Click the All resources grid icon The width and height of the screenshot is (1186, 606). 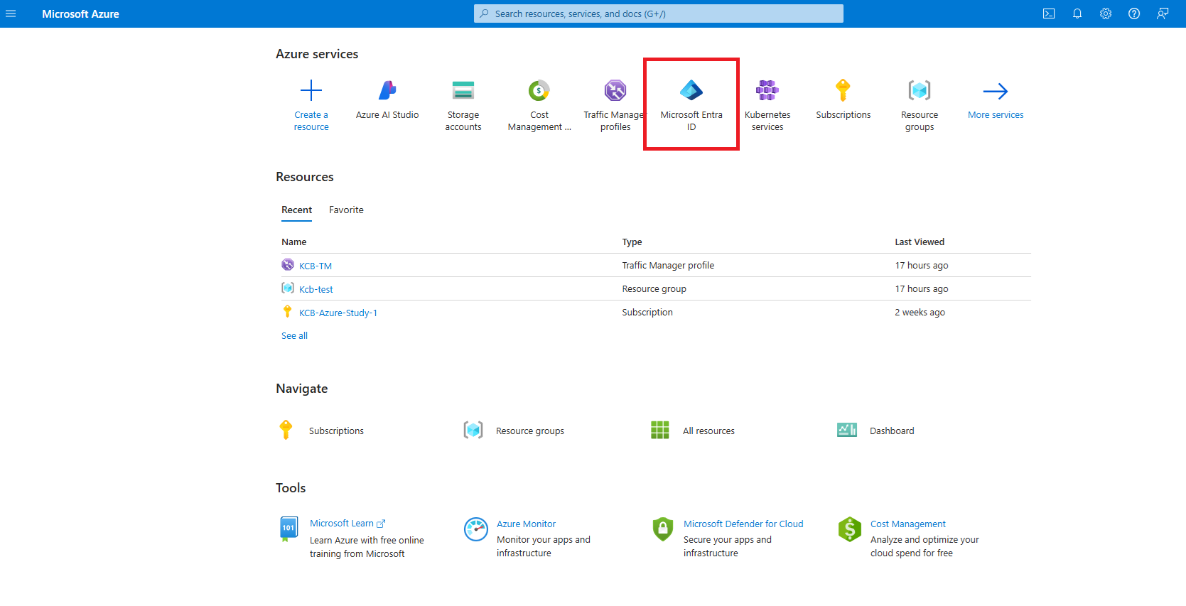(660, 430)
